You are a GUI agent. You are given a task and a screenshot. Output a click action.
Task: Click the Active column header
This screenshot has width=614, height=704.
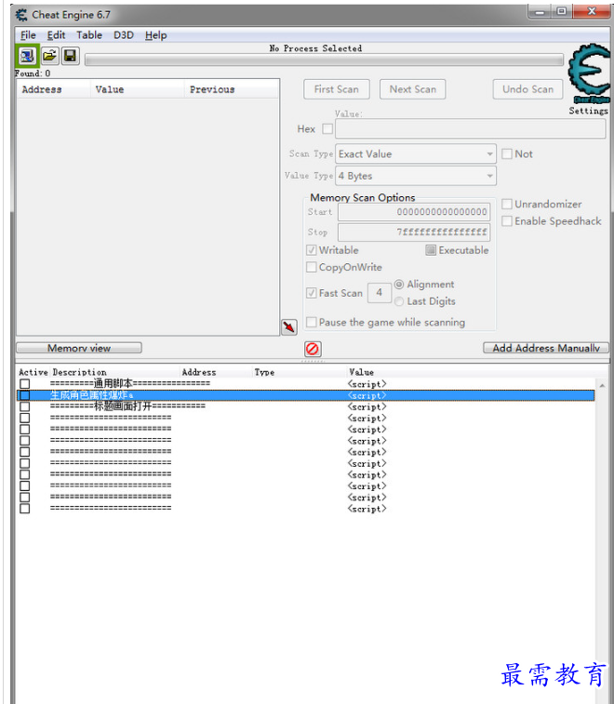pyautogui.click(x=33, y=372)
